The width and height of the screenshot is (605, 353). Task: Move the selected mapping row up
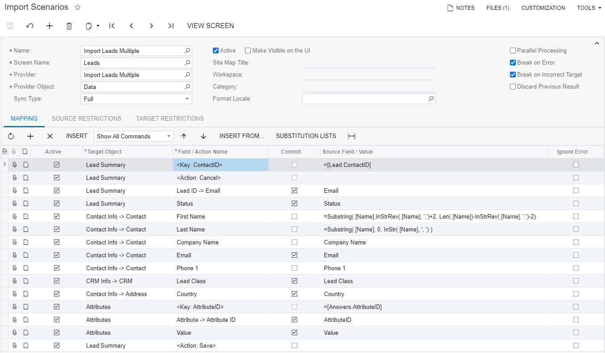[x=183, y=136]
